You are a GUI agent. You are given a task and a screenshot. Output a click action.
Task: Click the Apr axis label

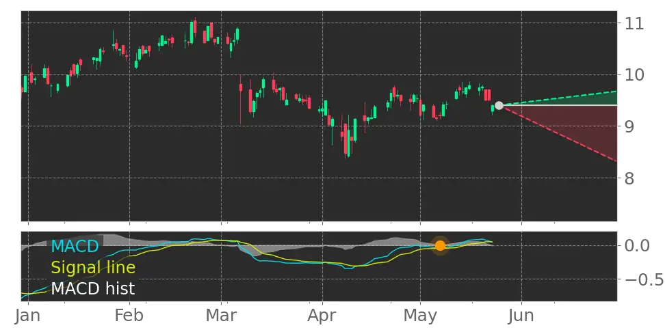[x=323, y=316]
